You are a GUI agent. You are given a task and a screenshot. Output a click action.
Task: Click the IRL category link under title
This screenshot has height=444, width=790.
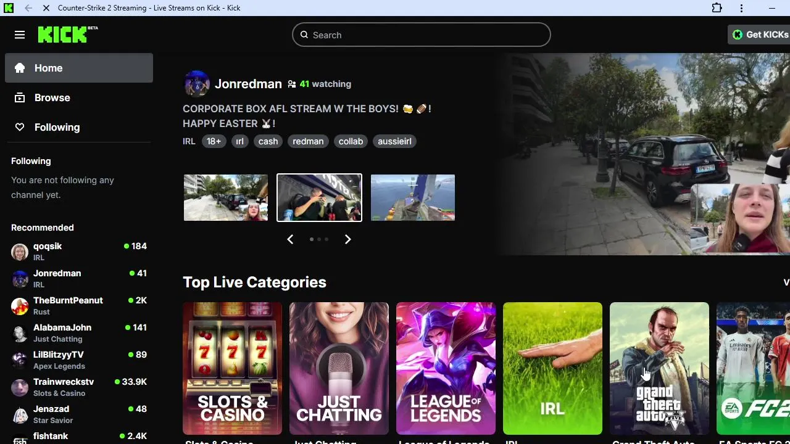click(189, 141)
